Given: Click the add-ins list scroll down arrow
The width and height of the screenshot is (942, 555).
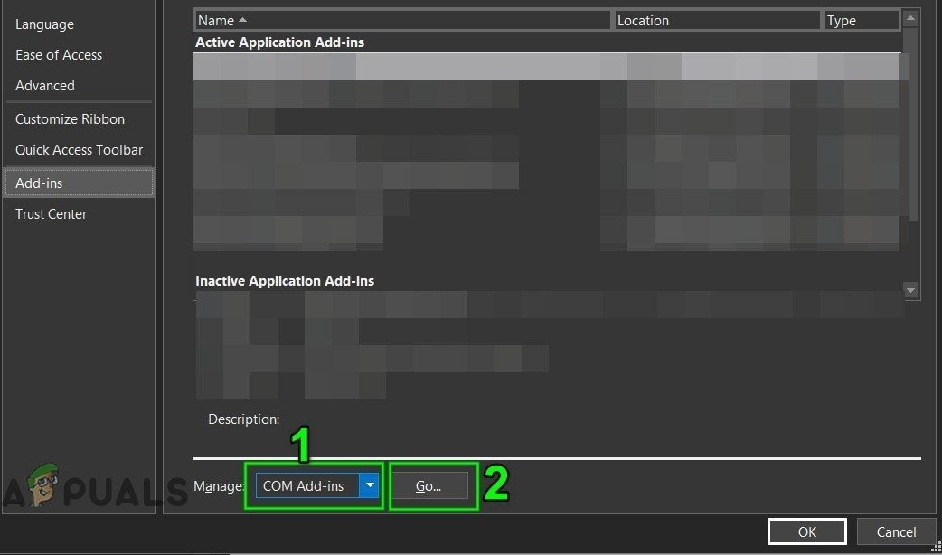Looking at the screenshot, I should [910, 291].
